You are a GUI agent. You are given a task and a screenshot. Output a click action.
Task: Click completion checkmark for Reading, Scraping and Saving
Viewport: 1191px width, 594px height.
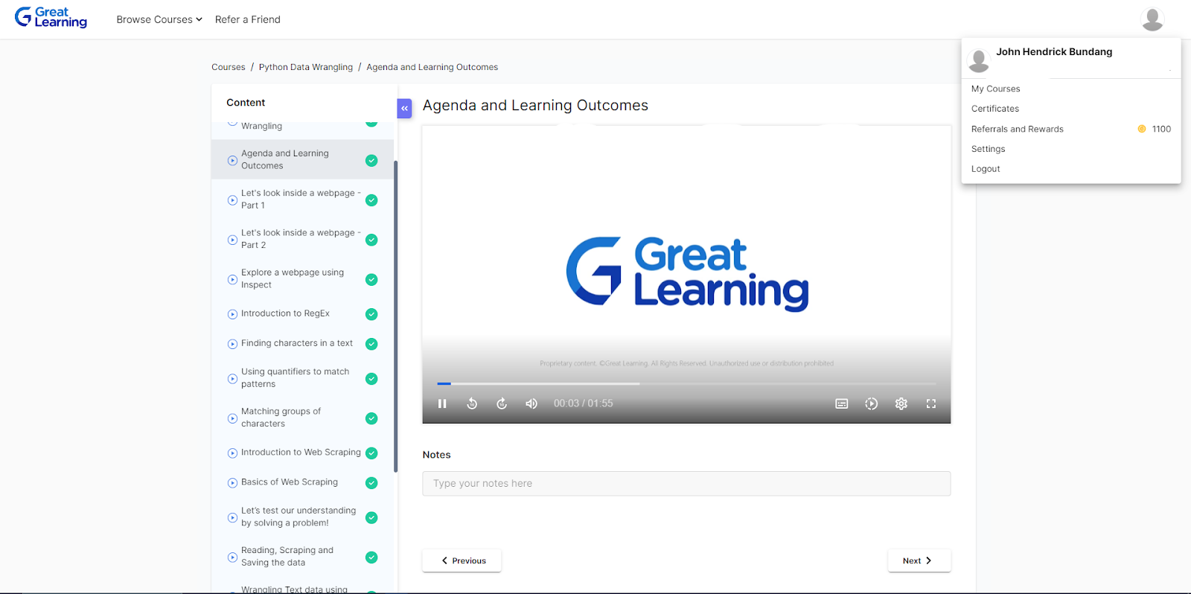(x=371, y=557)
